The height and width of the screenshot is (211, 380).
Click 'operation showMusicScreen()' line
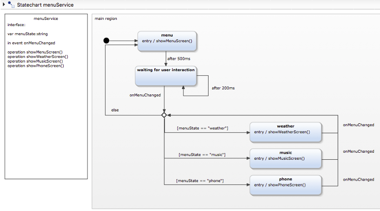(35, 61)
